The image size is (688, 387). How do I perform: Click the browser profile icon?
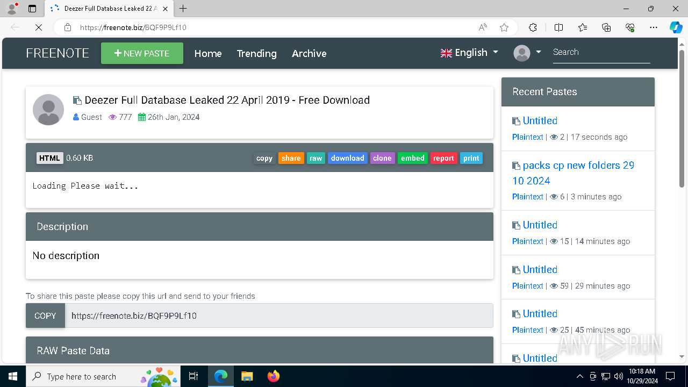12,9
